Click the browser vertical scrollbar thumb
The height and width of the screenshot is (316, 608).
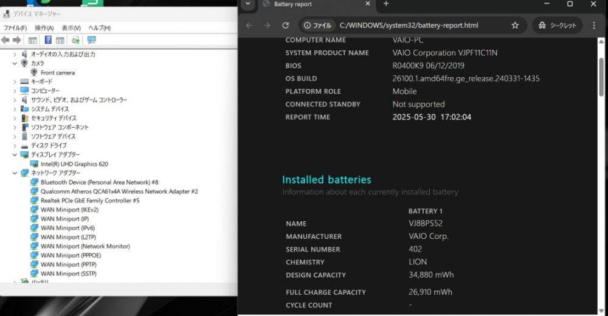pyautogui.click(x=601, y=77)
